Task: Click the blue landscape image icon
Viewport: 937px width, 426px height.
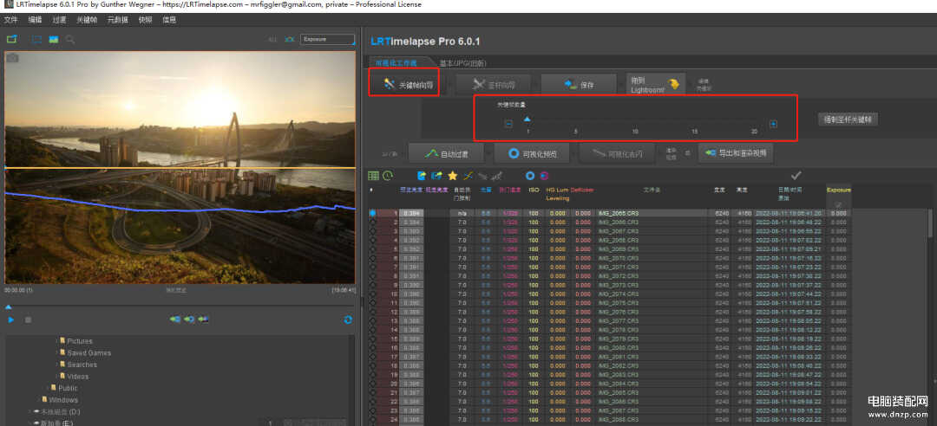Action: click(53, 39)
